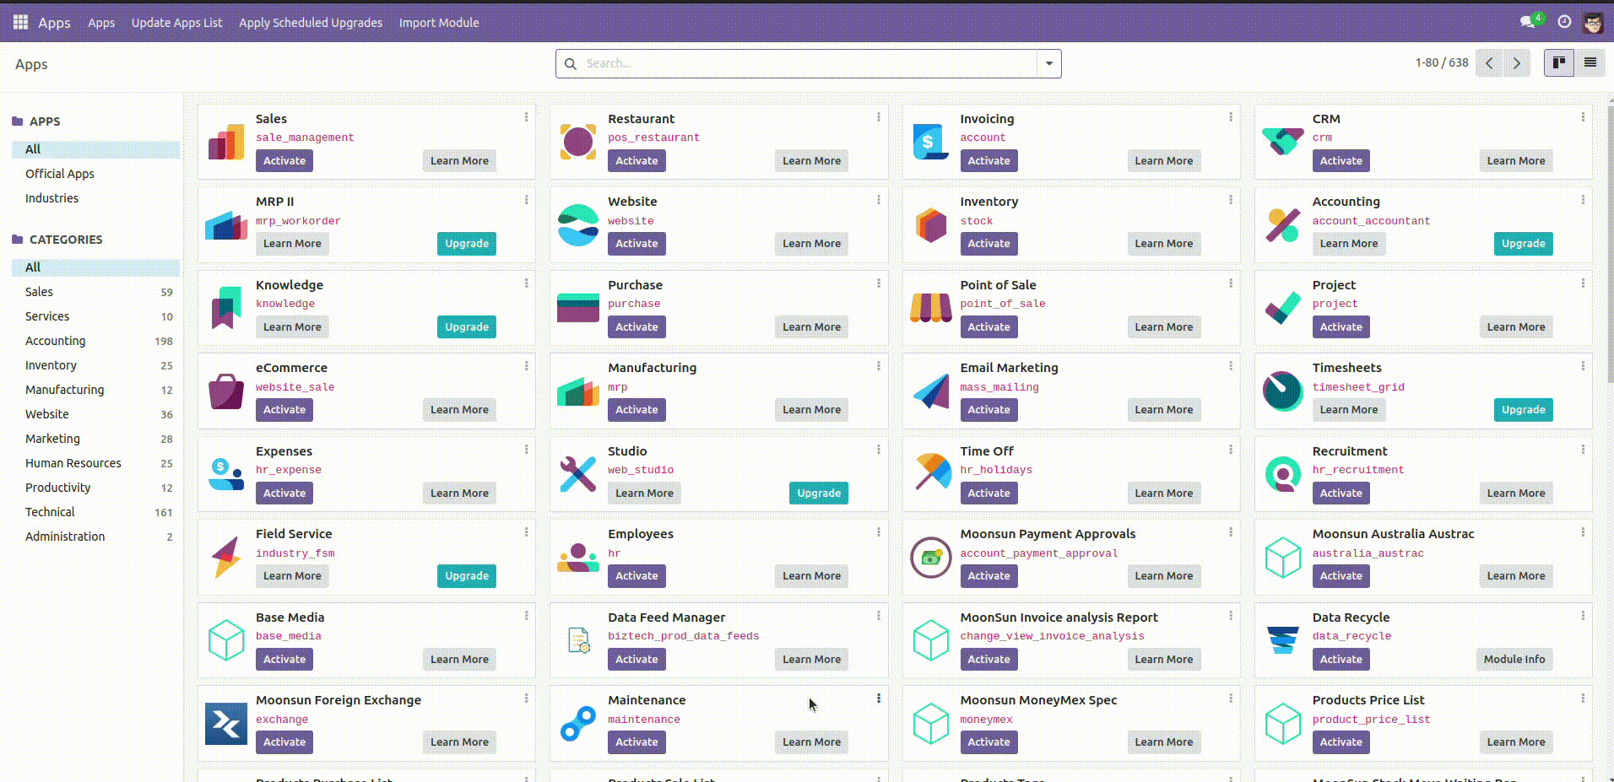Click the 1-80 / 638 pager text
The image size is (1614, 782).
pyautogui.click(x=1442, y=63)
